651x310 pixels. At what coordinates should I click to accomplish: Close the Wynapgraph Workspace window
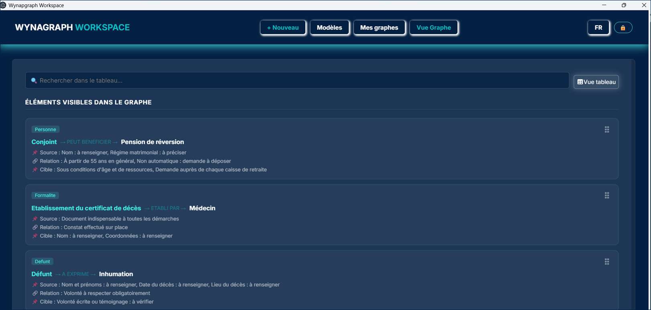(x=644, y=5)
